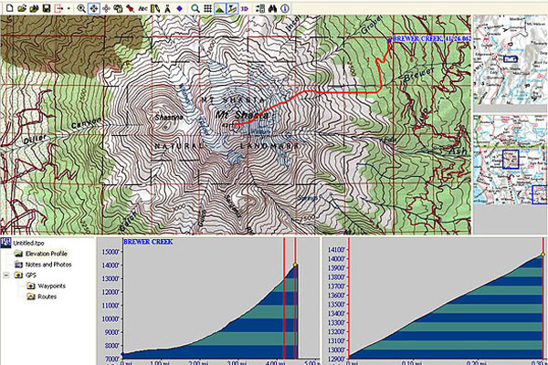Click the Routes folder icon
This screenshot has width=548, height=365.
coord(31,297)
